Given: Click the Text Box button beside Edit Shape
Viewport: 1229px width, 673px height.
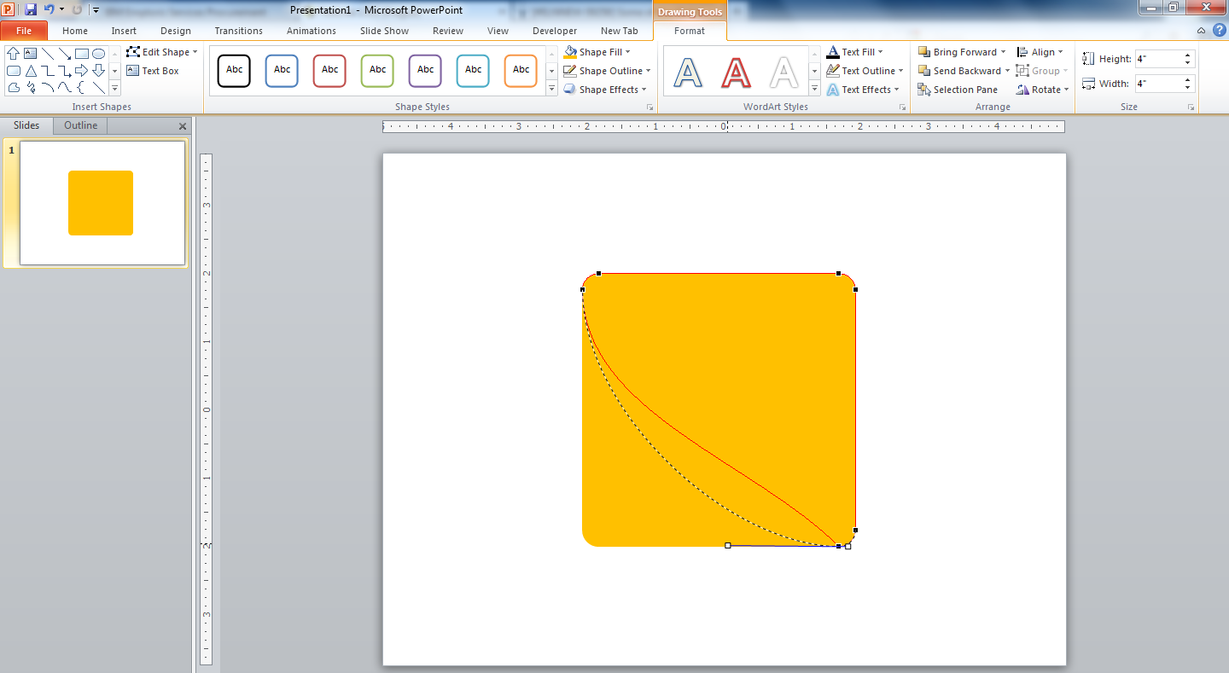Looking at the screenshot, I should pyautogui.click(x=153, y=71).
